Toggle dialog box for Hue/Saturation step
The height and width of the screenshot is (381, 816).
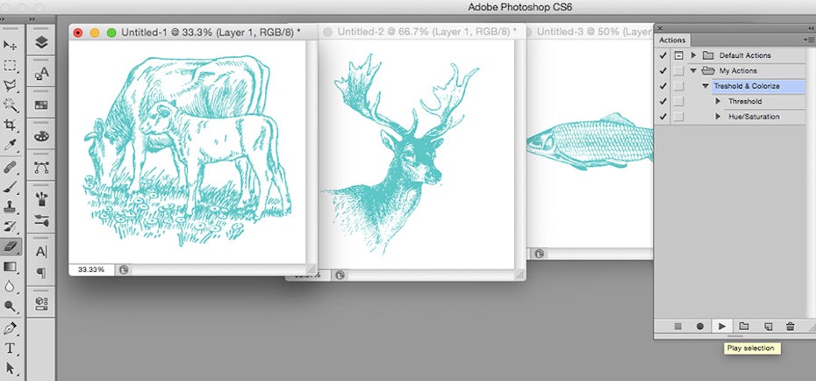click(x=678, y=117)
